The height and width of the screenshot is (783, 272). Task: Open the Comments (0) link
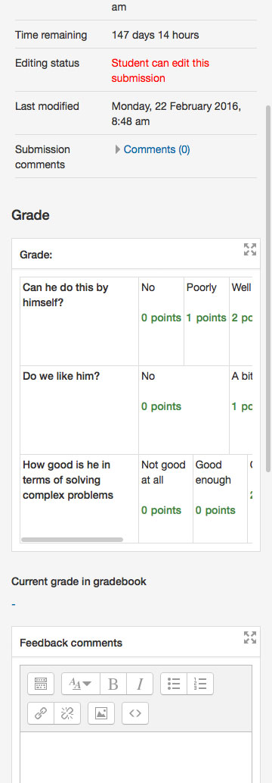click(156, 149)
